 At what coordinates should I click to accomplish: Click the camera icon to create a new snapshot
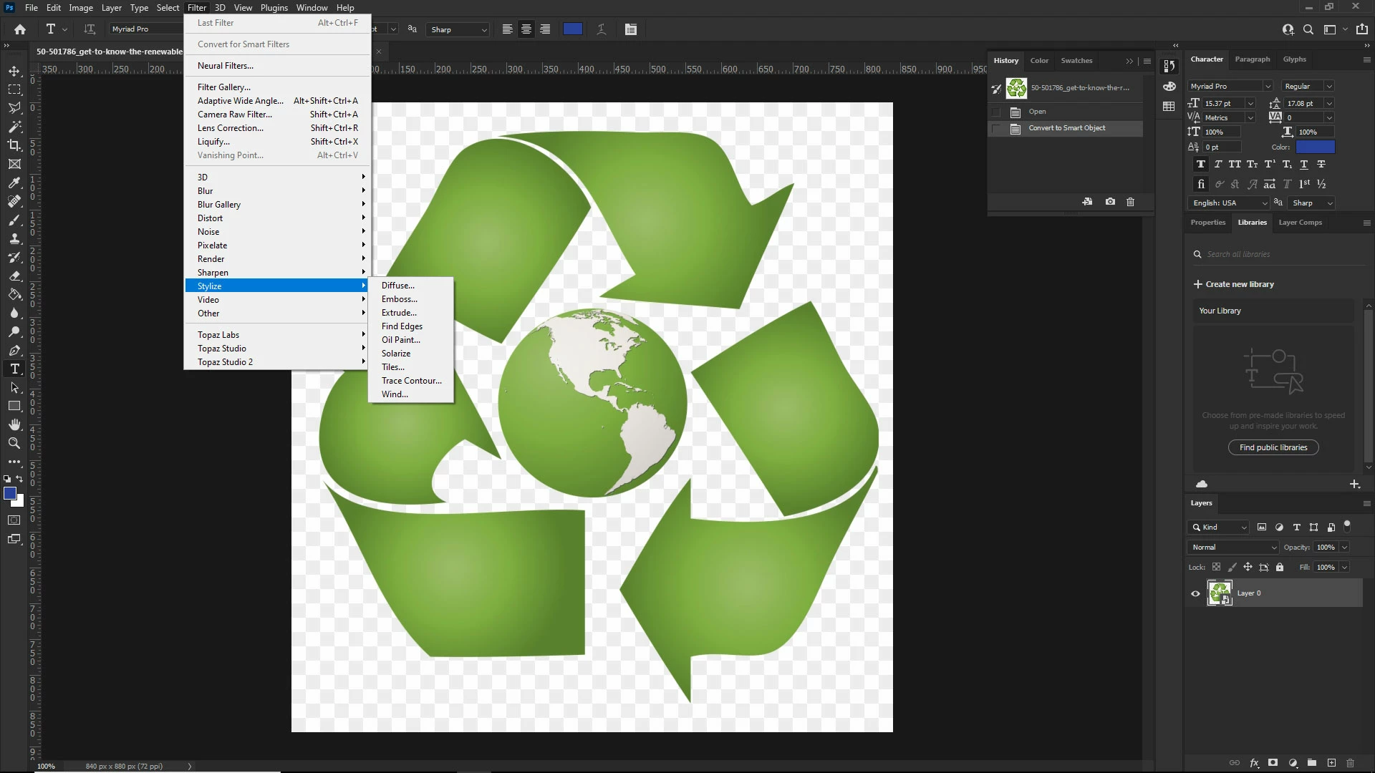click(x=1110, y=202)
